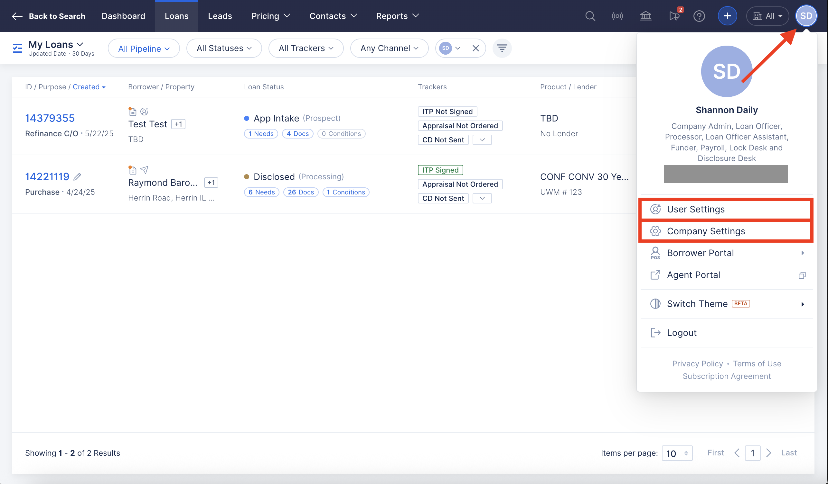Viewport: 828px width, 484px height.
Task: Open the filter lines icon button
Action: click(x=502, y=48)
